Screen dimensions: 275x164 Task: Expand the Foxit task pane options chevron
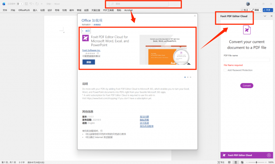[x=265, y=16]
